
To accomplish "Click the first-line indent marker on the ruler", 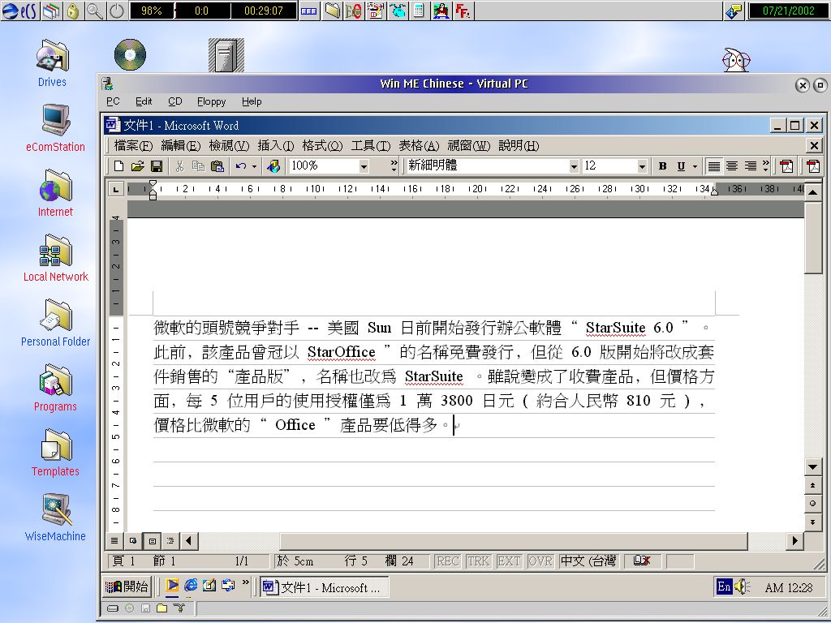I will pyautogui.click(x=153, y=184).
